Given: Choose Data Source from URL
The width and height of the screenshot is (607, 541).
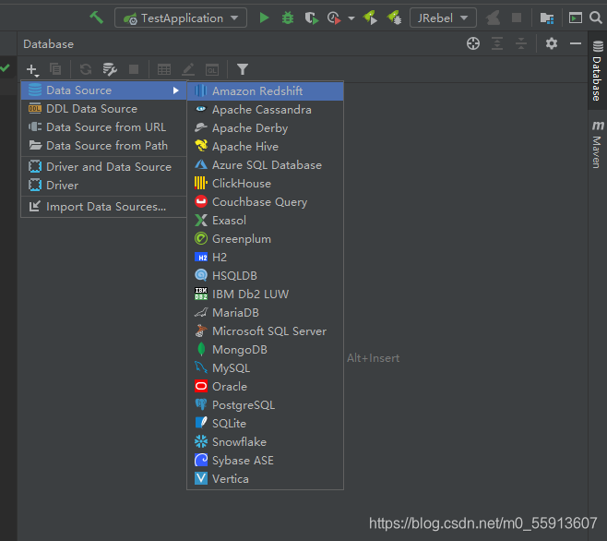Looking at the screenshot, I should tap(103, 127).
